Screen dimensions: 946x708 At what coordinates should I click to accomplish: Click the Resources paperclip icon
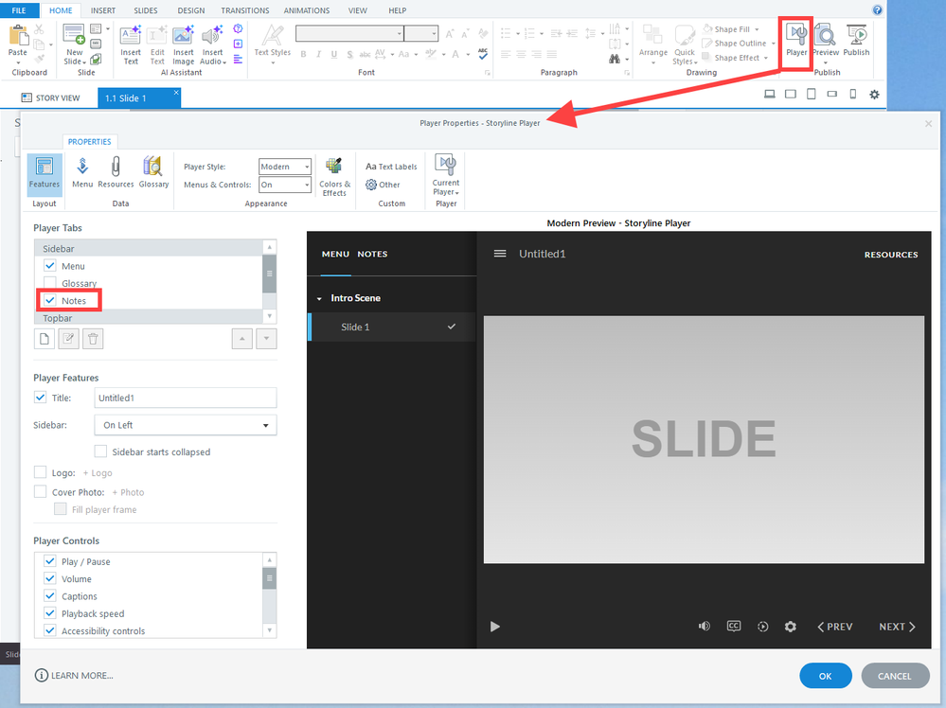116,171
